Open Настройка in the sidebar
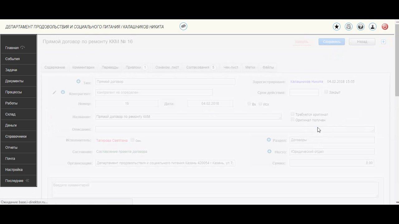This screenshot has width=399, height=224. (19, 170)
